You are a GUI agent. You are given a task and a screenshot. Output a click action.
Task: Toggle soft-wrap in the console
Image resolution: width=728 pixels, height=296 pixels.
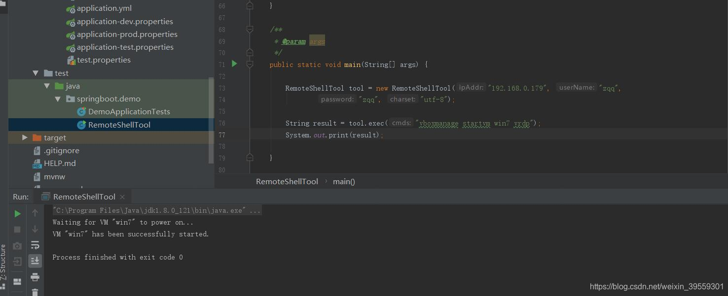(35, 245)
